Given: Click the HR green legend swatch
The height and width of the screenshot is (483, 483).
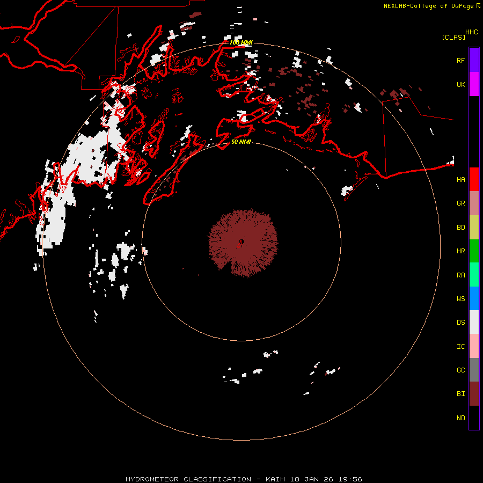Looking at the screenshot, I should tap(474, 251).
